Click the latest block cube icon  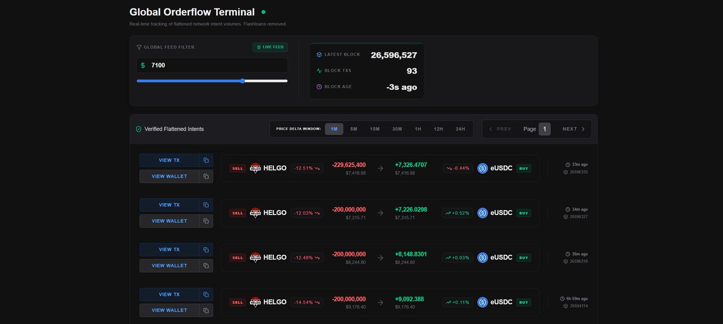[x=319, y=54]
